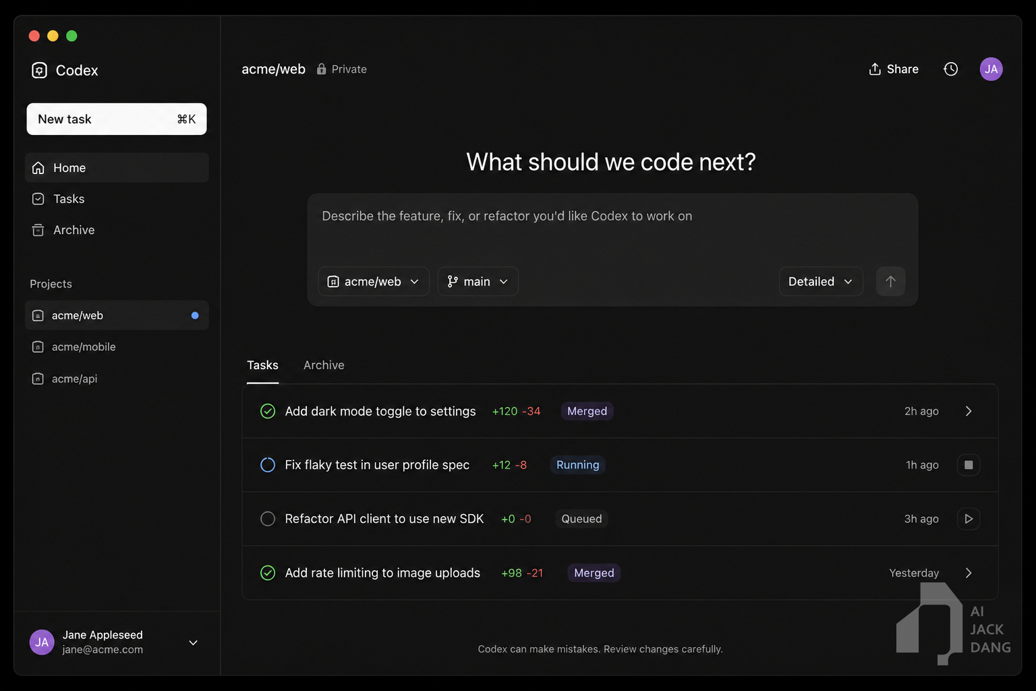Click the Projects section label
The height and width of the screenshot is (691, 1036).
click(51, 284)
